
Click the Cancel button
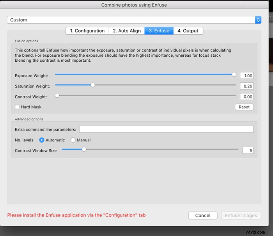pos(203,215)
